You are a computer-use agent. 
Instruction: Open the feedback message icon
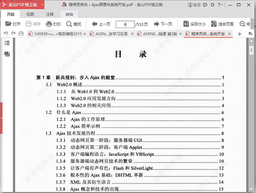tap(205, 5)
